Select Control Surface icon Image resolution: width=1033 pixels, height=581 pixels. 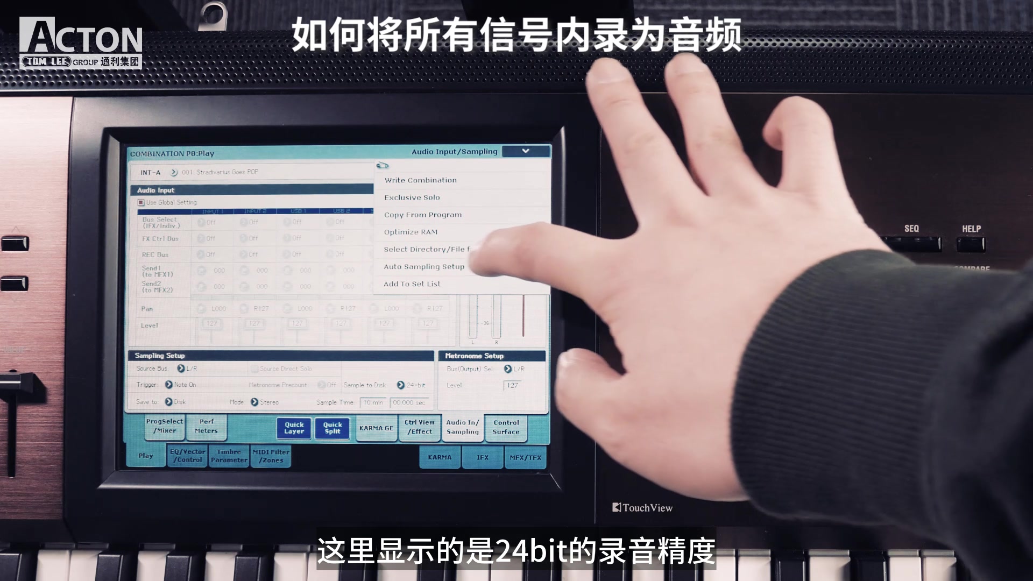coord(507,427)
